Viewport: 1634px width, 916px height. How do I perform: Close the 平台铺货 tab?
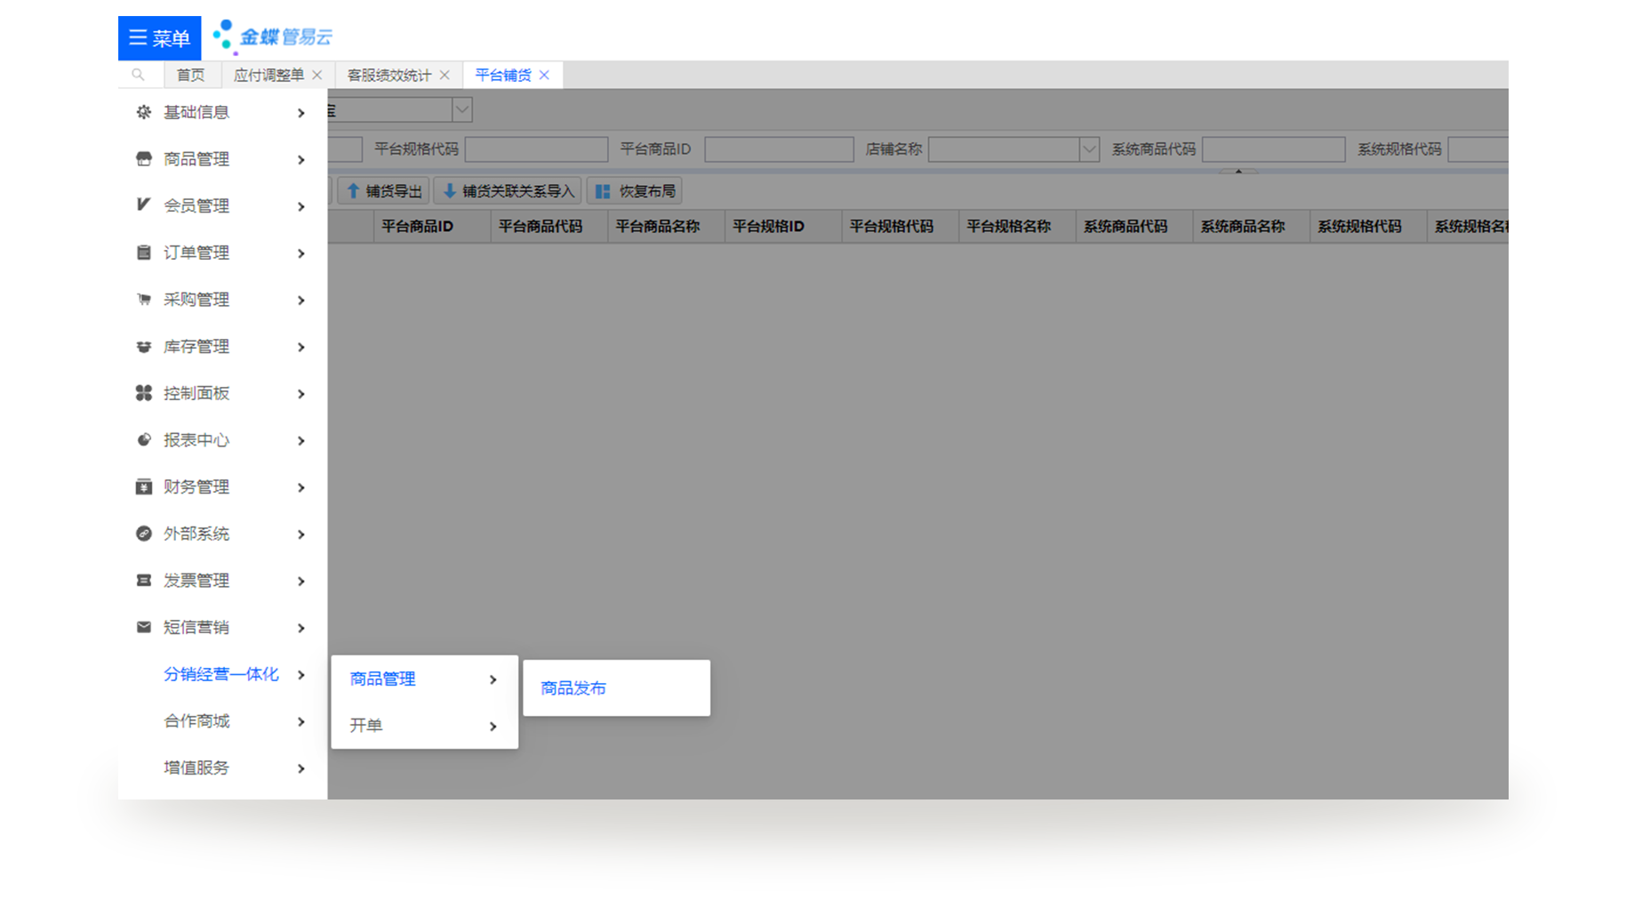[x=544, y=75]
